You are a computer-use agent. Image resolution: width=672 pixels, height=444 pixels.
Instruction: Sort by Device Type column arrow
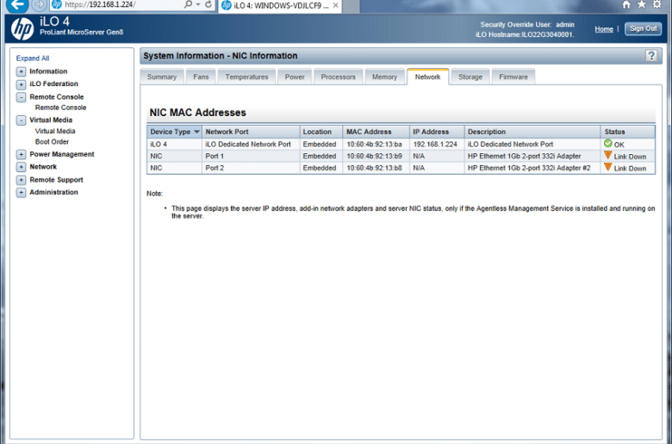[196, 132]
